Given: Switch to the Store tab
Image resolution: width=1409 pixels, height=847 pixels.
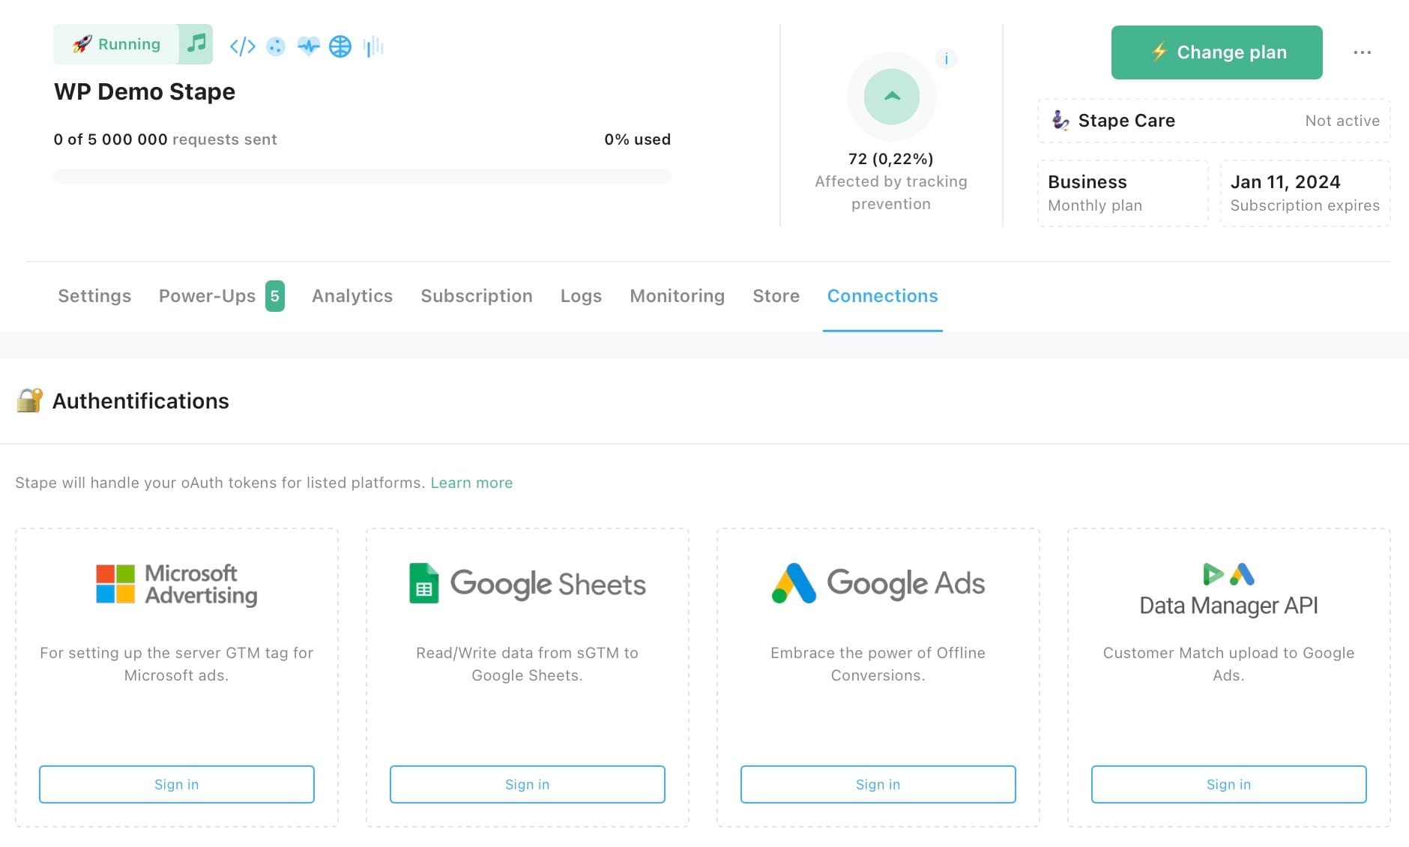Looking at the screenshot, I should click(x=776, y=296).
